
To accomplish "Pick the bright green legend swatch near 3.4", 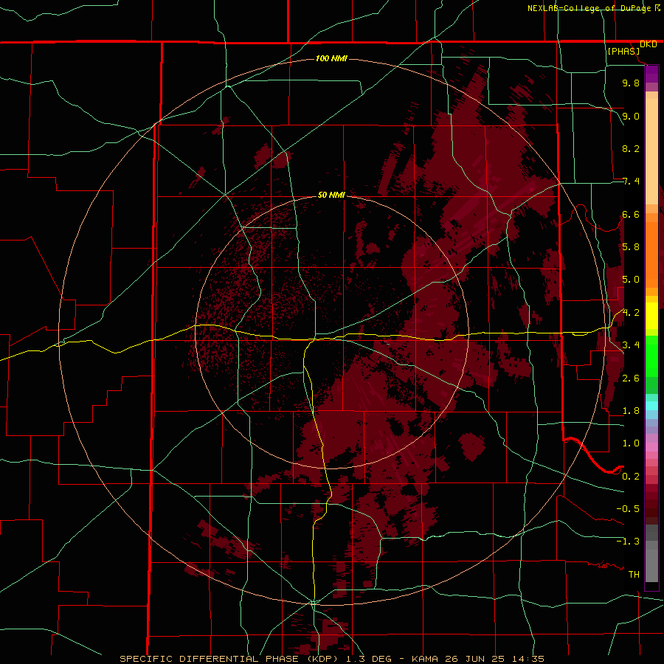I will click(x=651, y=356).
